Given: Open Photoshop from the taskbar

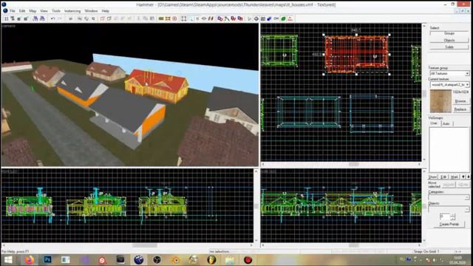Looking at the screenshot, I should point(47,259).
